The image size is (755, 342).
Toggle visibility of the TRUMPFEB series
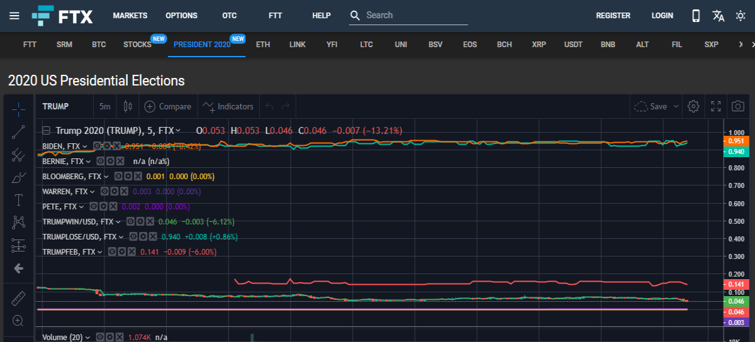[x=111, y=251]
